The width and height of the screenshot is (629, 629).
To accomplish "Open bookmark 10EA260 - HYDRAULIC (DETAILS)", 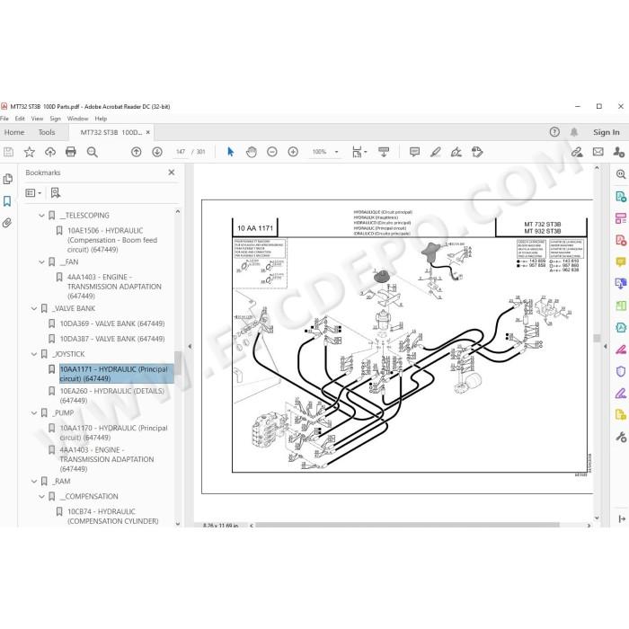I will (112, 395).
